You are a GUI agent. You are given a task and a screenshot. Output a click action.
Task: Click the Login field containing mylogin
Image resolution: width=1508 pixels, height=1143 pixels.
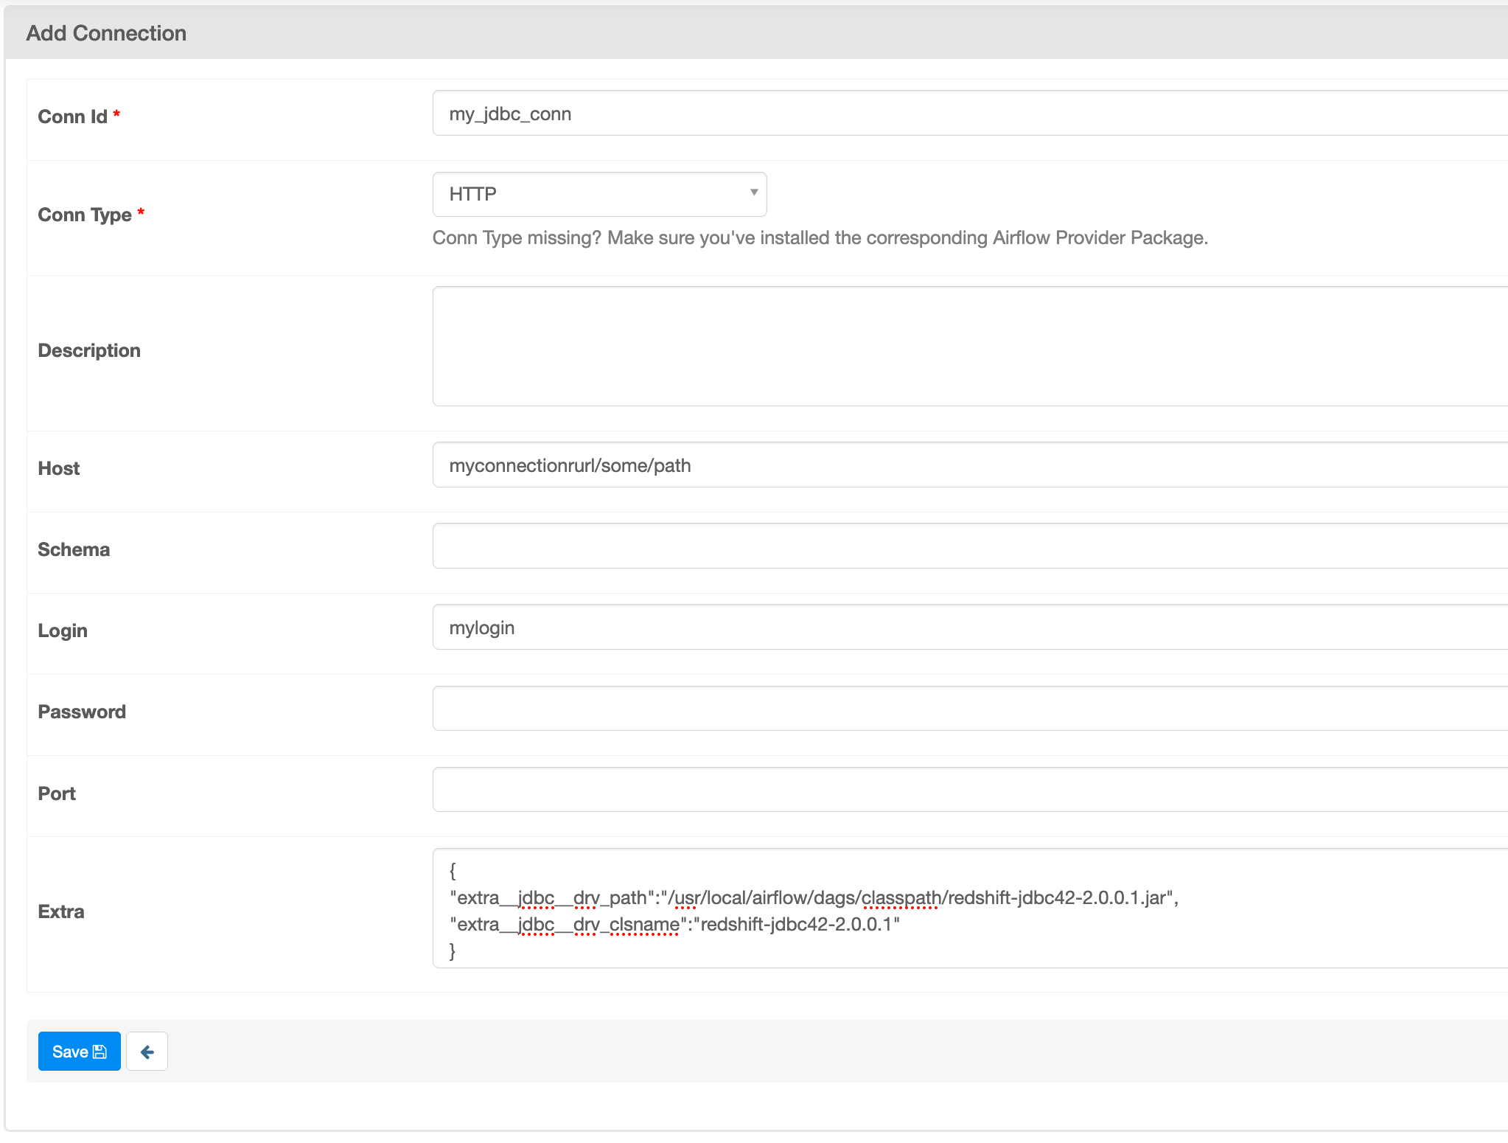(x=970, y=627)
